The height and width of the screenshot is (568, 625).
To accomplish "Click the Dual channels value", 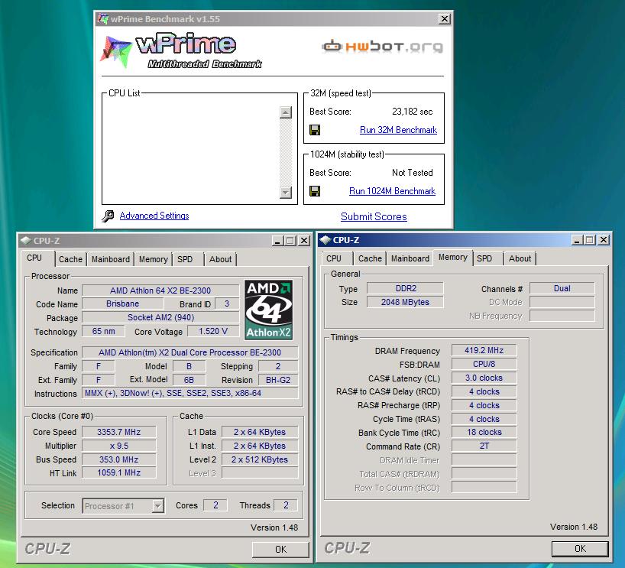I will pos(562,288).
